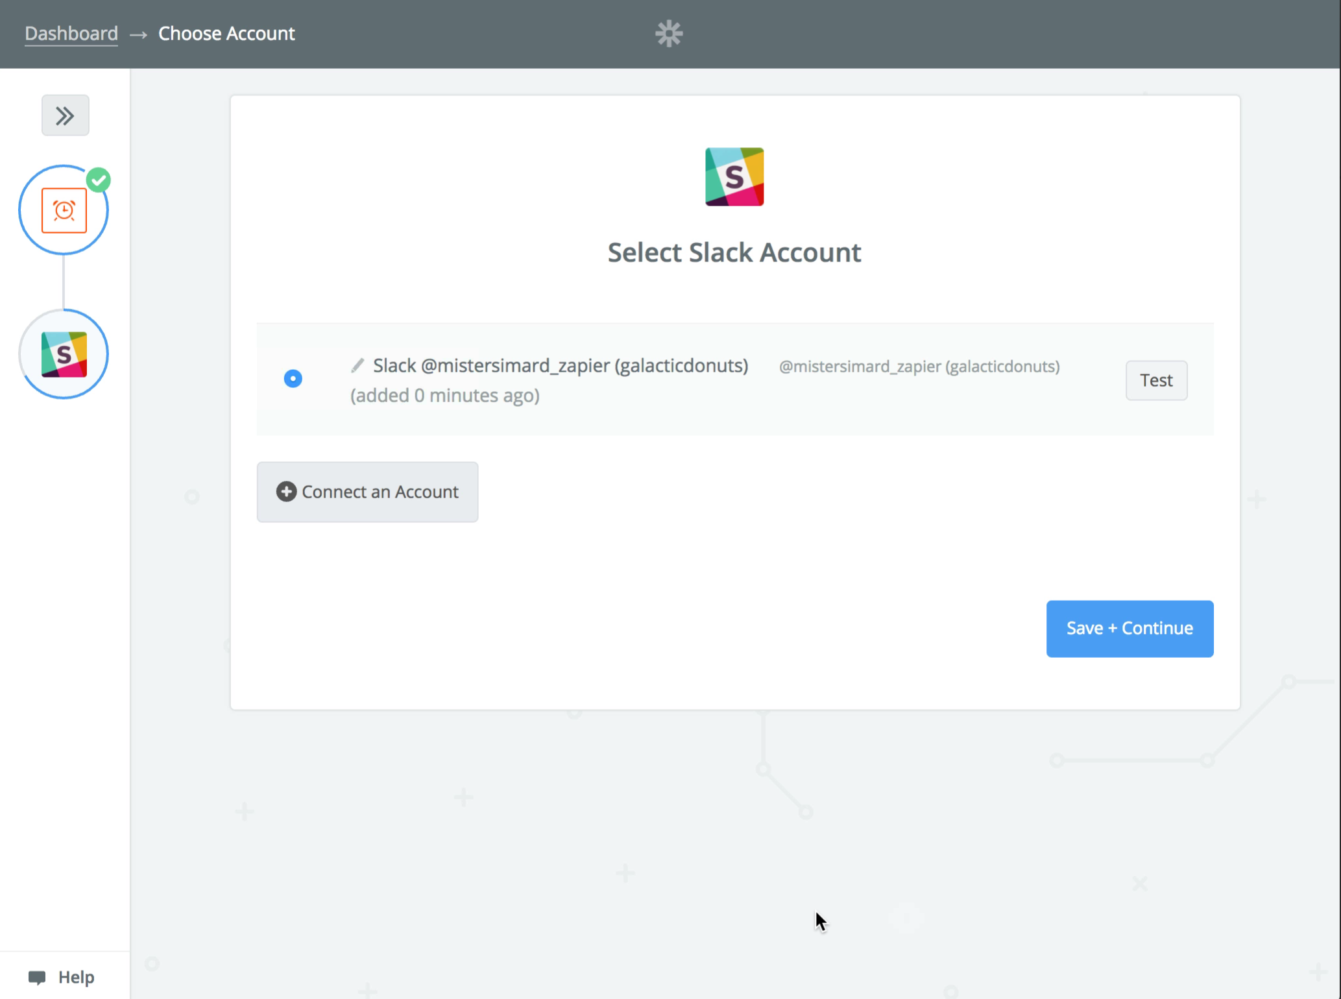Viewport: 1341px width, 999px height.
Task: Click the pencil edit icon next to account
Action: tap(358, 365)
